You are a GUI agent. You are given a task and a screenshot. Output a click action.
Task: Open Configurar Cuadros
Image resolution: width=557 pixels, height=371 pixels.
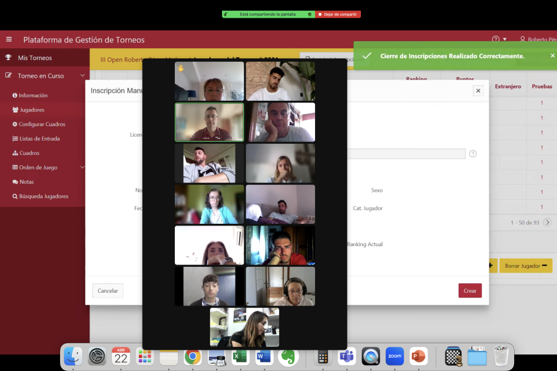click(42, 124)
